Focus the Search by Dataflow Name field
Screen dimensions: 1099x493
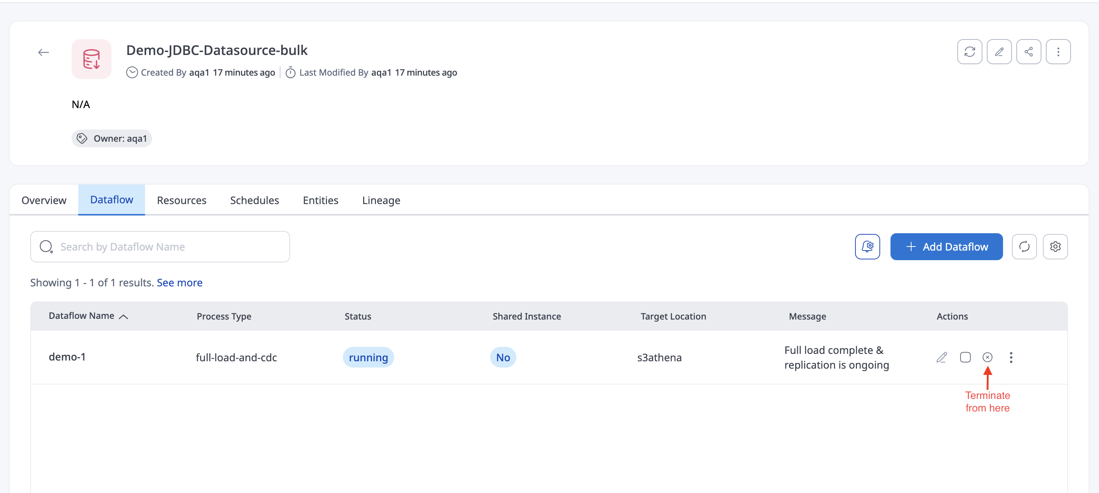coord(160,246)
